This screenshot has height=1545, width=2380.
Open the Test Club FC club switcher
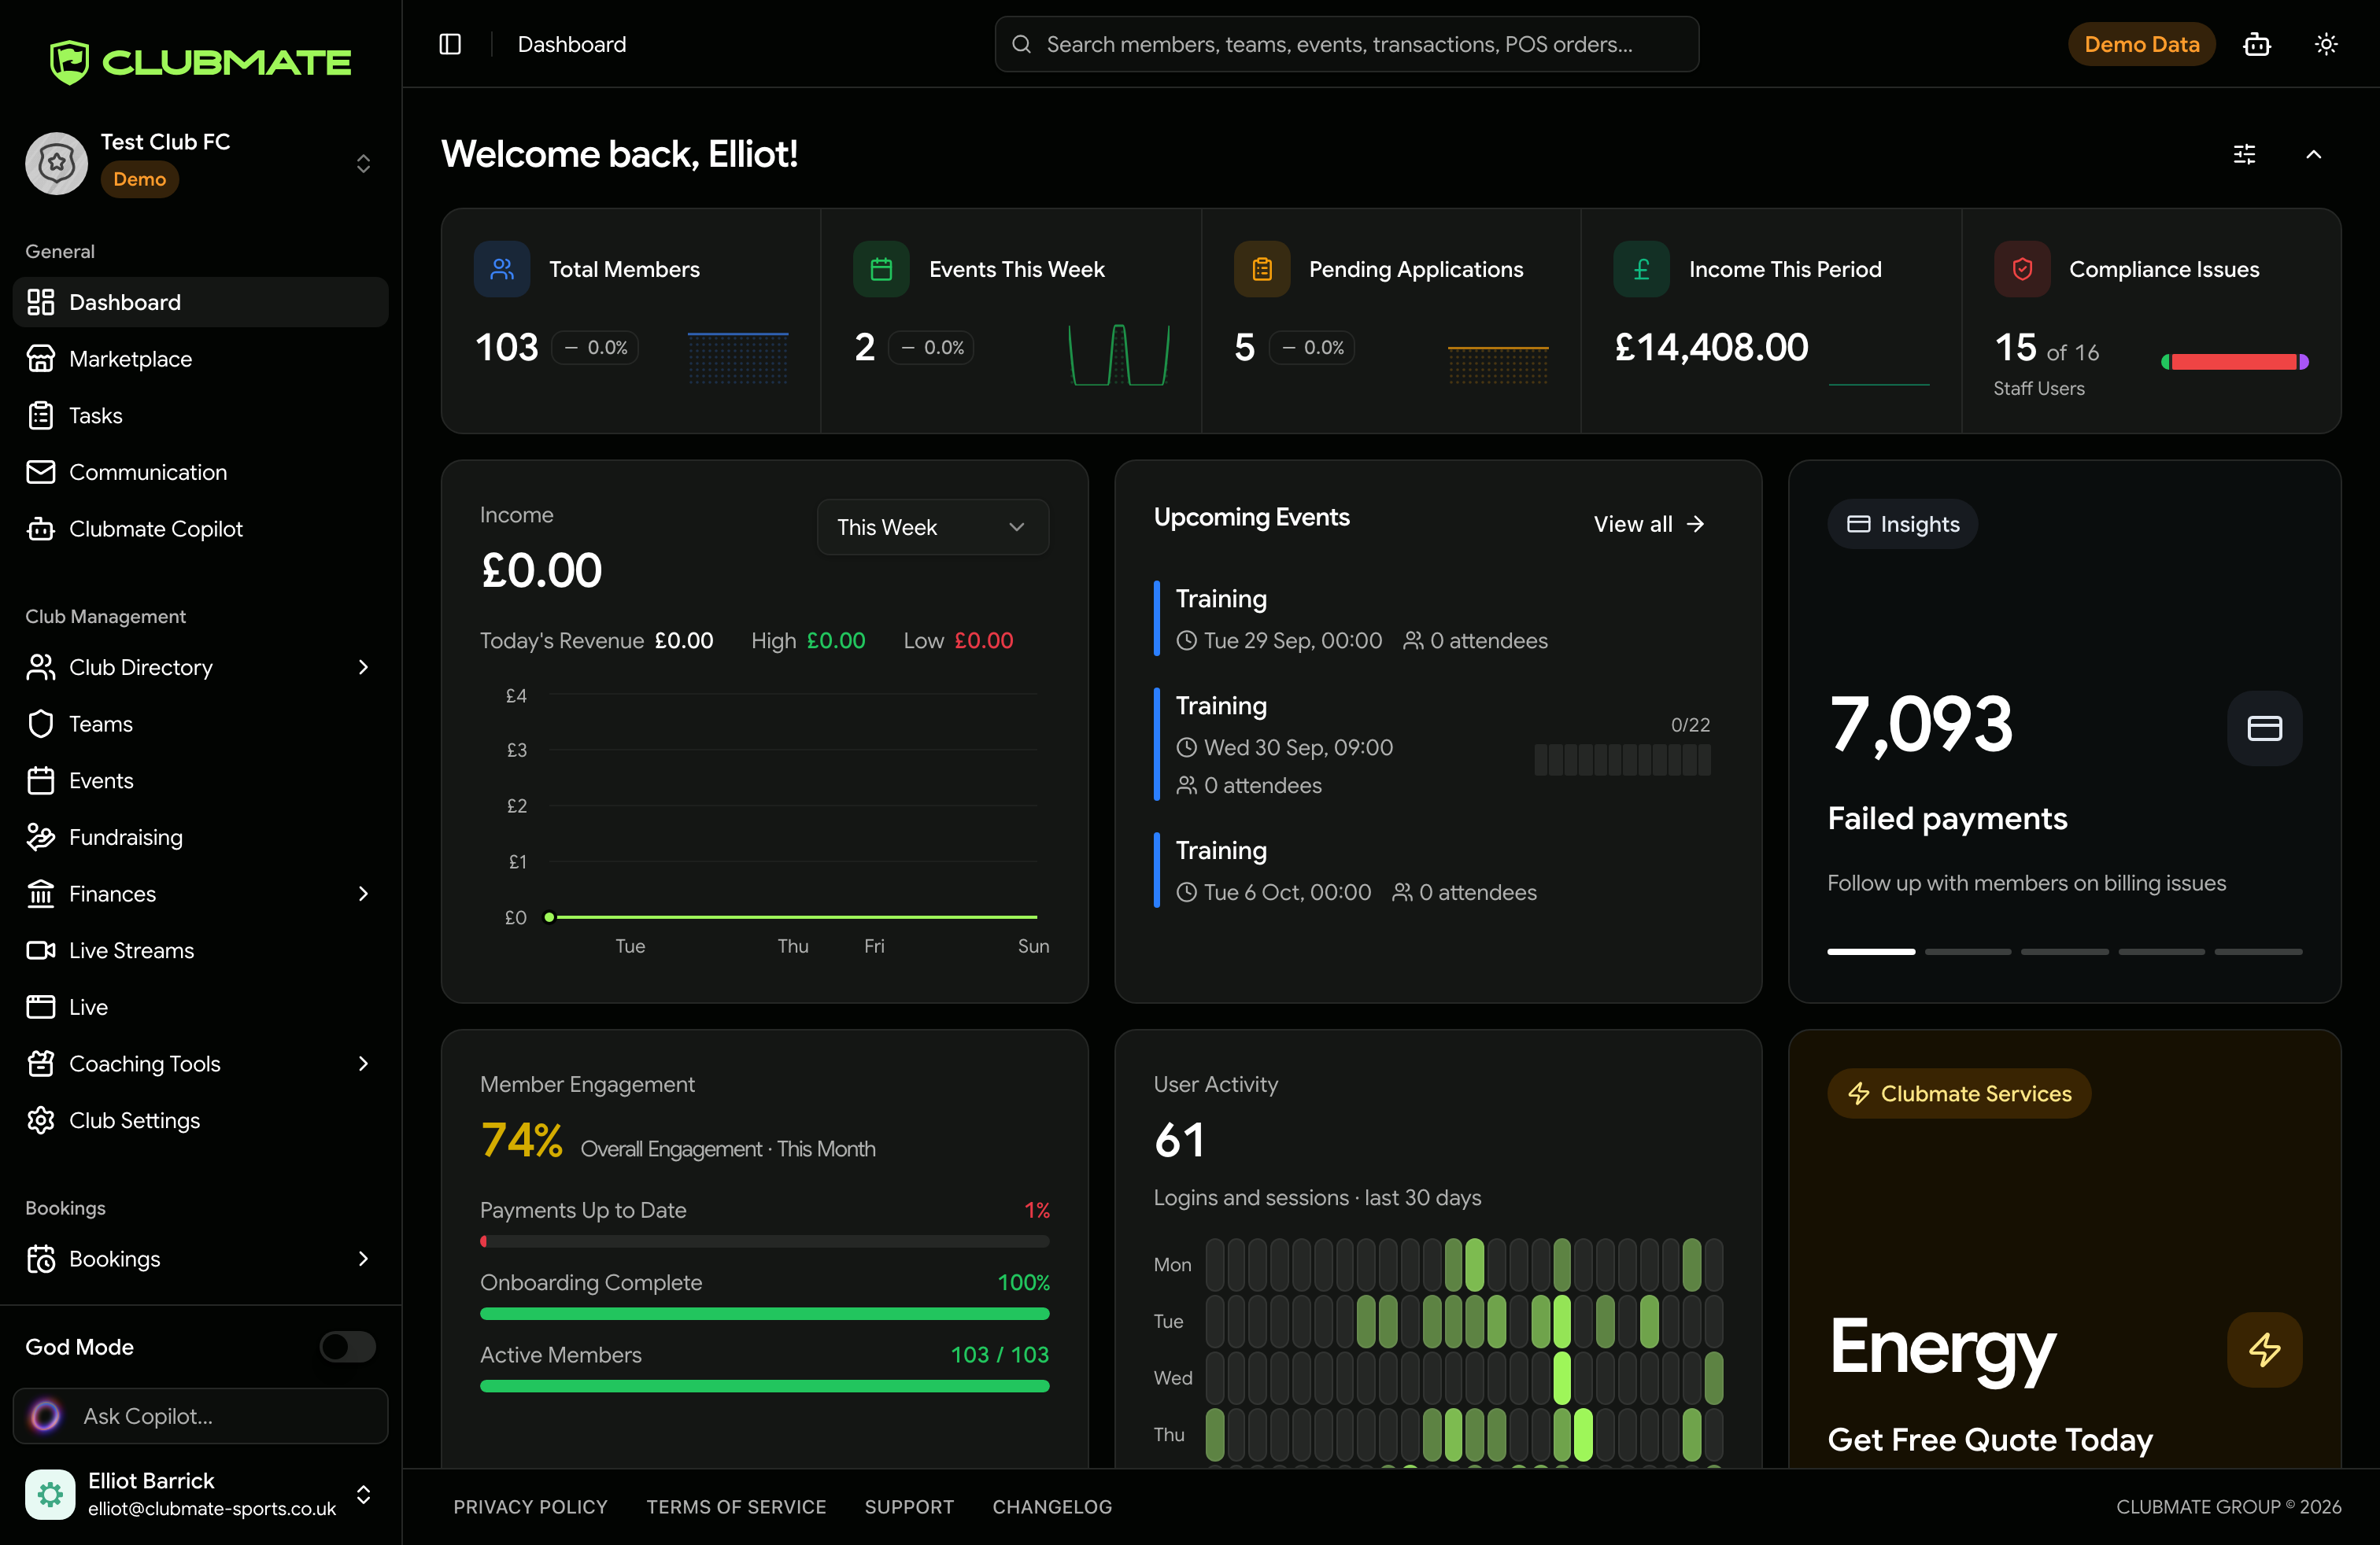click(x=200, y=163)
